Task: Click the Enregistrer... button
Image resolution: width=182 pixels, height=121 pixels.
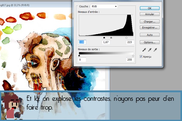Action: (150, 28)
